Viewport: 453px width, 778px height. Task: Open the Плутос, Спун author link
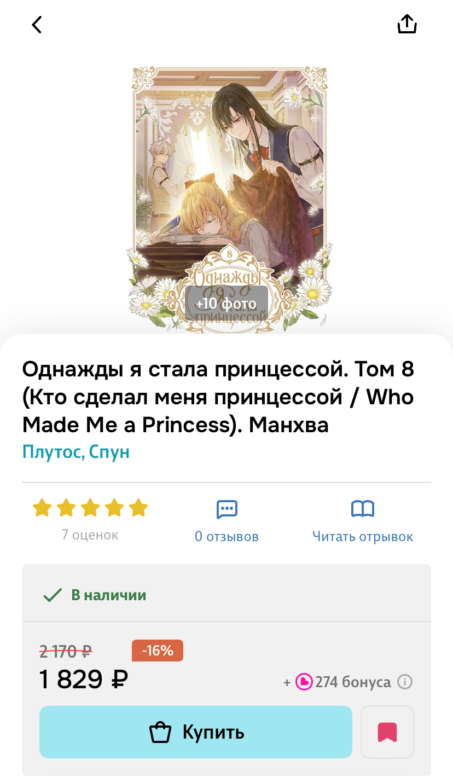tap(76, 452)
